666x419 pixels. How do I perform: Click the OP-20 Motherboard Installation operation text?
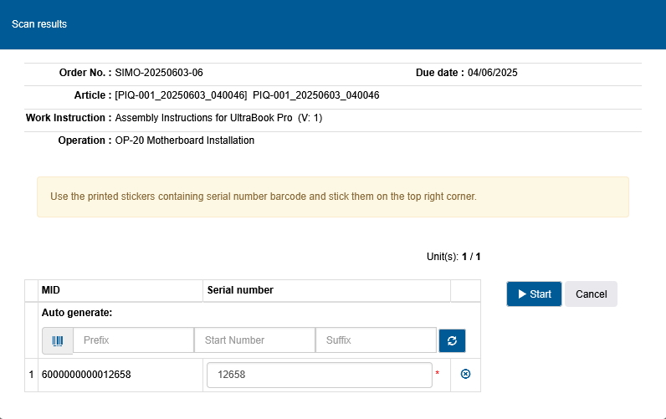tap(184, 141)
